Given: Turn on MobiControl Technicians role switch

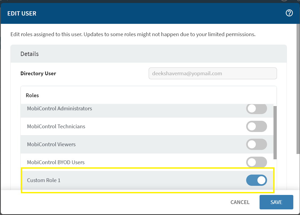Looking at the screenshot, I should click(256, 126).
